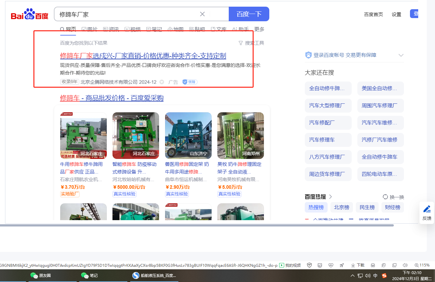Click the heart health icon in status bar
This screenshot has width=435, height=282.
click(x=331, y=265)
